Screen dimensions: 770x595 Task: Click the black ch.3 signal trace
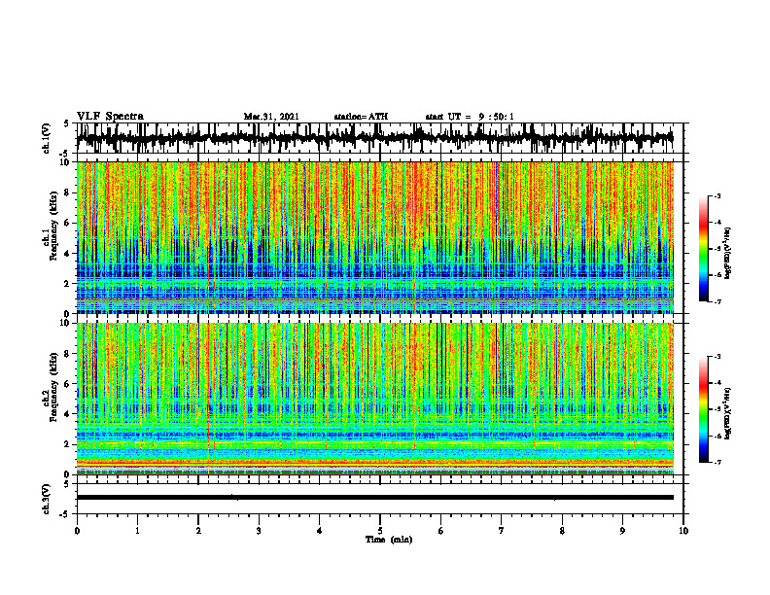[x=374, y=498]
